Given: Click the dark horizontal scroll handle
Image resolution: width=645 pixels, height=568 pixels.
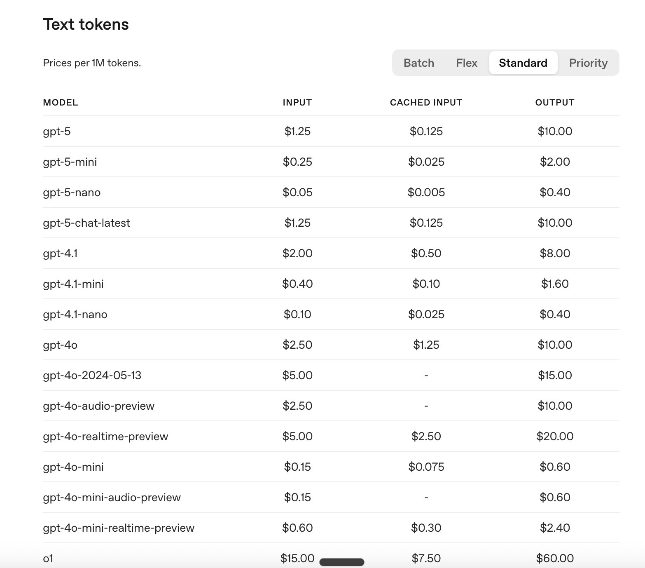Looking at the screenshot, I should [x=341, y=562].
